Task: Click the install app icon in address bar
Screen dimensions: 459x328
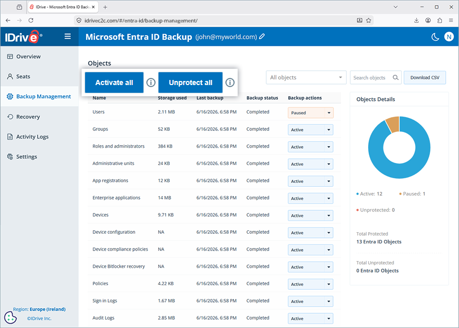Action: pyautogui.click(x=360, y=20)
